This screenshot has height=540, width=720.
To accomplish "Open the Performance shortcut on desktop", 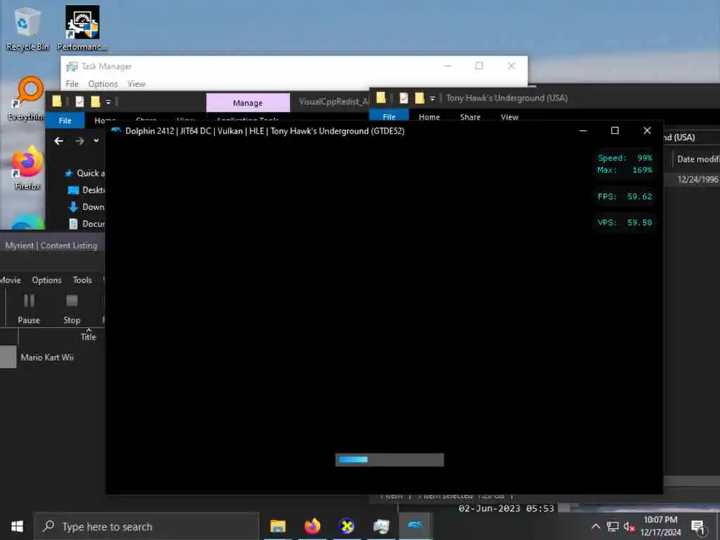I will coord(82,28).
